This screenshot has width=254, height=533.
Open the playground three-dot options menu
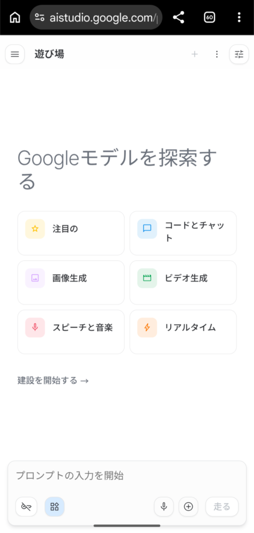pos(217,54)
